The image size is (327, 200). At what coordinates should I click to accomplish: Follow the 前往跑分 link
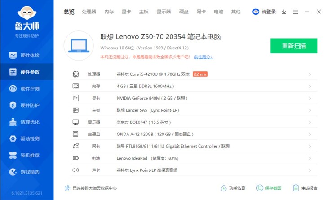click(203, 57)
